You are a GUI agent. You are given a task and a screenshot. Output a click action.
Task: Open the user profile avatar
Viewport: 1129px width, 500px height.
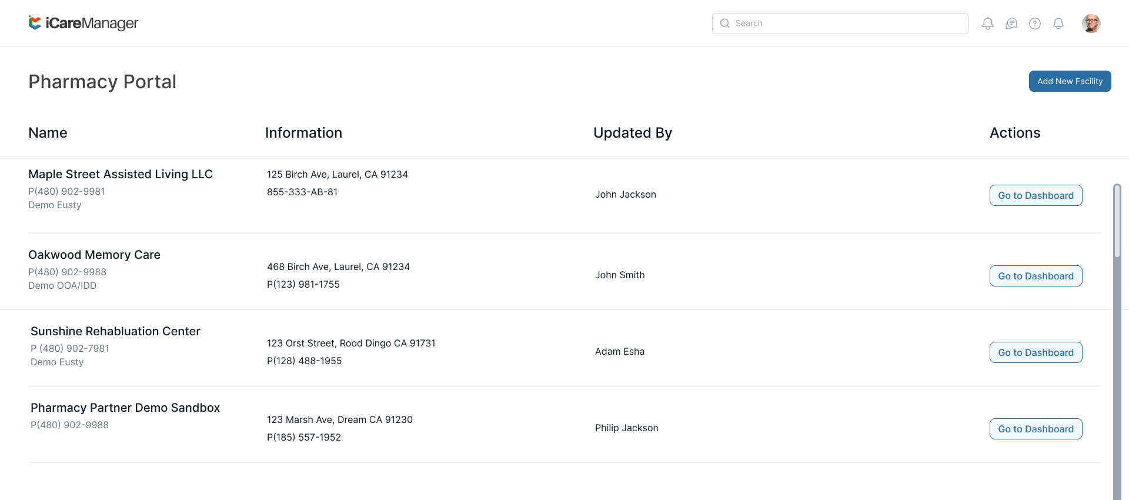click(1091, 24)
